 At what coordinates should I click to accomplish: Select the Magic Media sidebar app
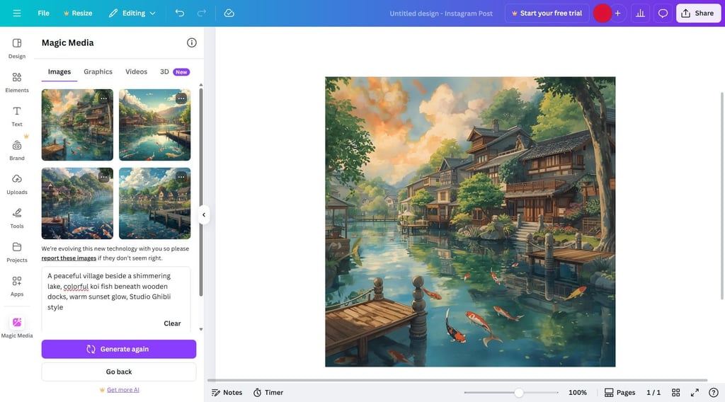coord(17,327)
